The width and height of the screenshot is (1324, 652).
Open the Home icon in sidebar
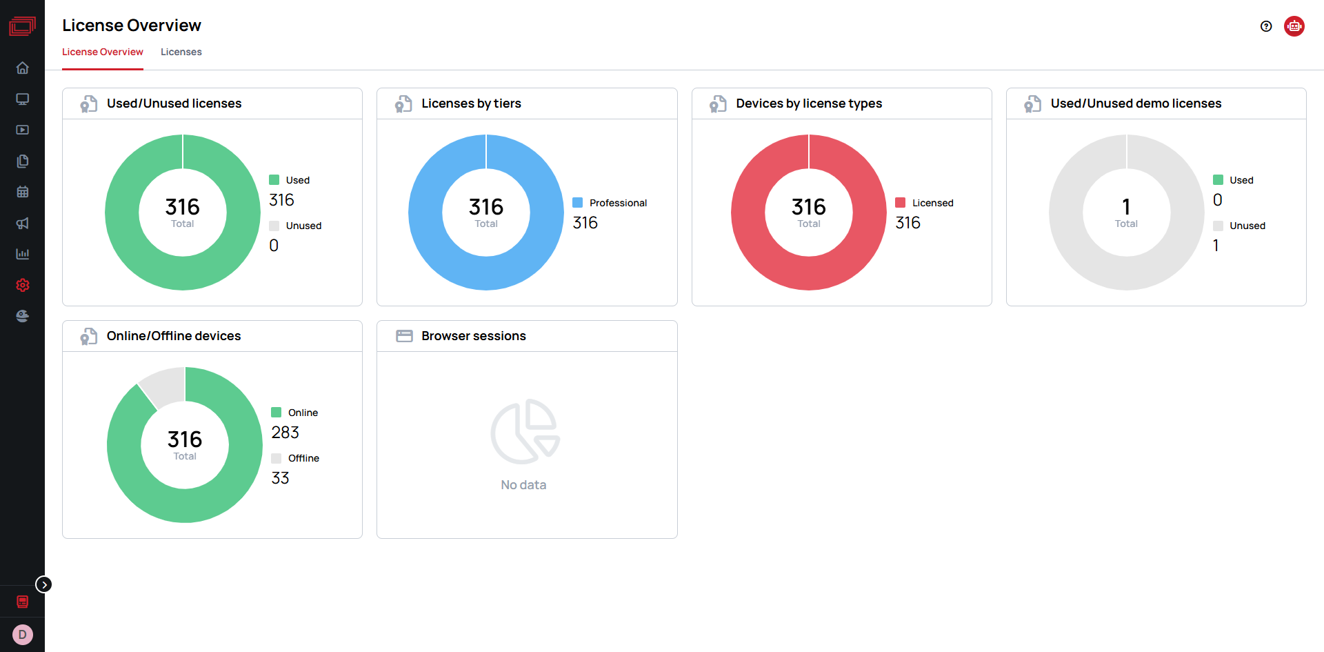(22, 68)
